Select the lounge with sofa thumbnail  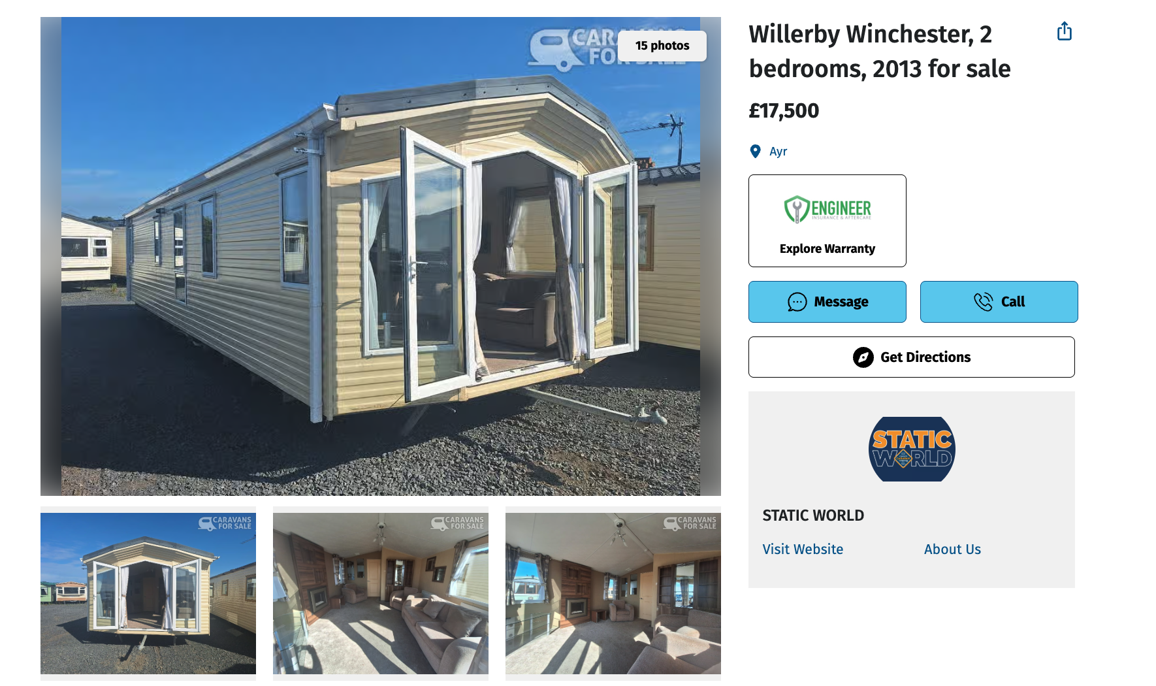(x=381, y=593)
